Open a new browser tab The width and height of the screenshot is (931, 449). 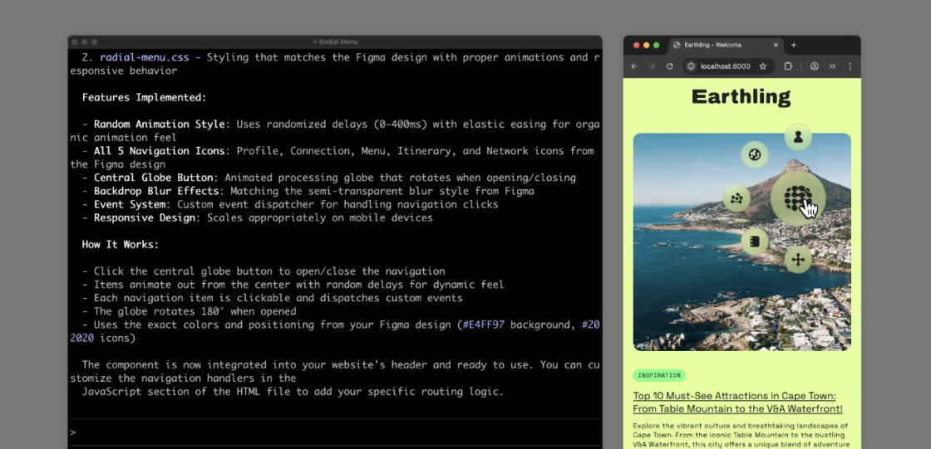(794, 45)
